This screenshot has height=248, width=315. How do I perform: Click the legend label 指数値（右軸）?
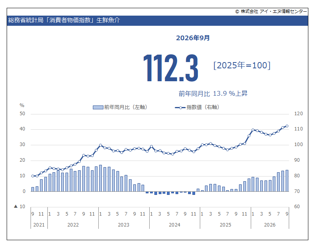tap(203, 107)
